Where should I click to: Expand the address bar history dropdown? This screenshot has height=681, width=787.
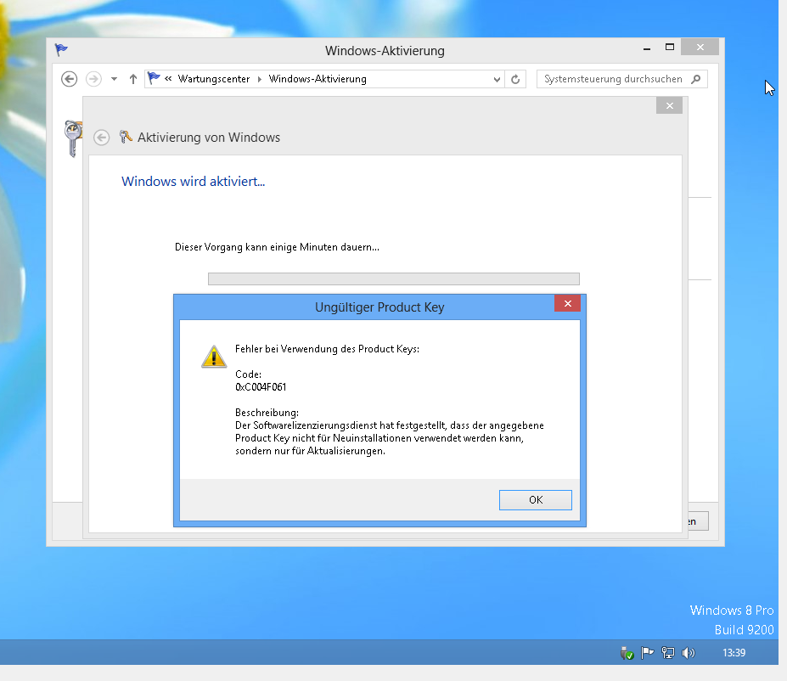[497, 79]
